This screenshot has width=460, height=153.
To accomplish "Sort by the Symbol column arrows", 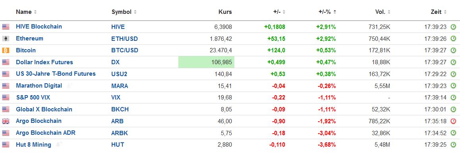I will (x=135, y=12).
